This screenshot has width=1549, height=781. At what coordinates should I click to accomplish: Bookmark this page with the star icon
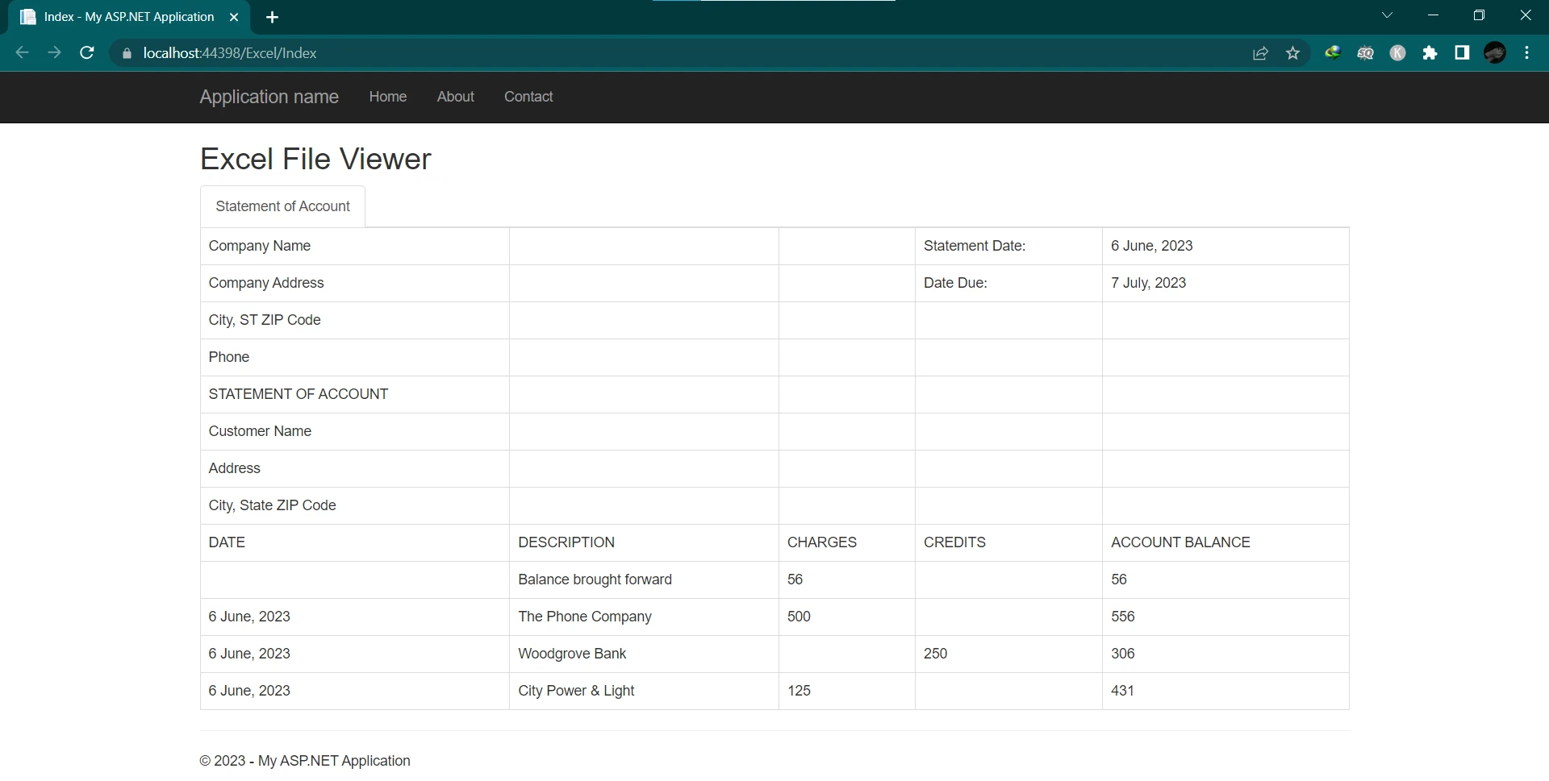(1293, 53)
